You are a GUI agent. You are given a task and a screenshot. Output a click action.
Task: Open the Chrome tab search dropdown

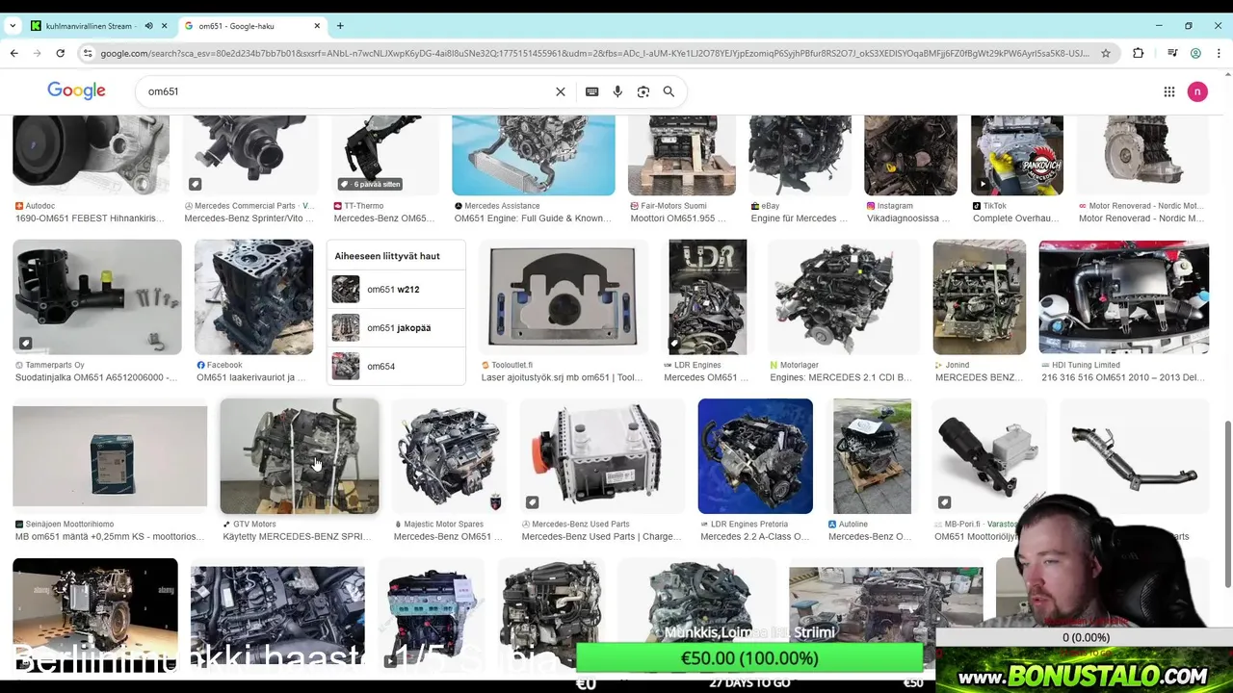click(x=13, y=26)
